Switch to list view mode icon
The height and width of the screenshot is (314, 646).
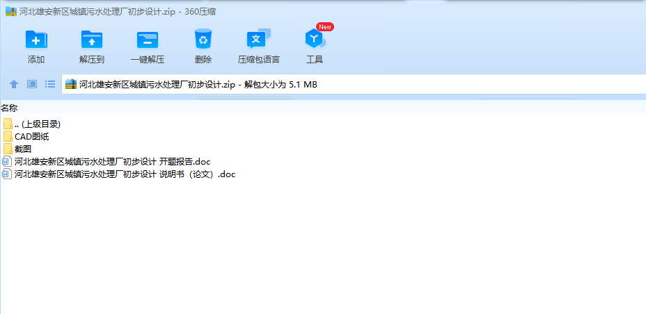coord(50,84)
